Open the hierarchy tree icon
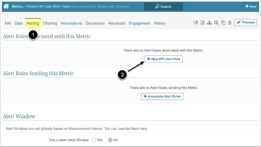This screenshot has height=147, width=261. pos(209,23)
